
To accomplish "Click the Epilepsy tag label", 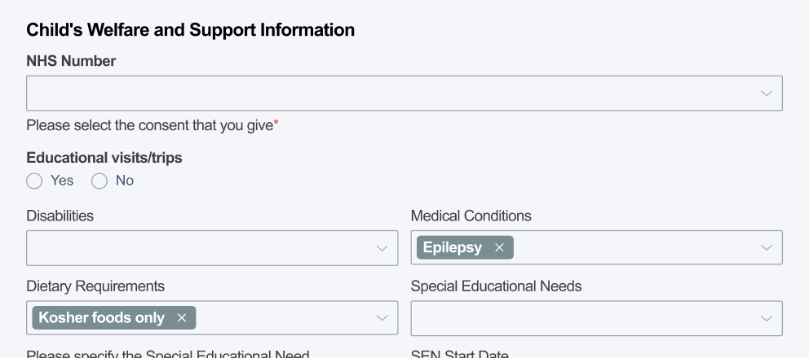I will click(453, 247).
